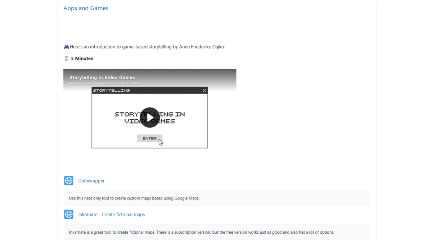This screenshot has height=243, width=432.
Task: Open the Datawrapper link
Action: (x=91, y=181)
